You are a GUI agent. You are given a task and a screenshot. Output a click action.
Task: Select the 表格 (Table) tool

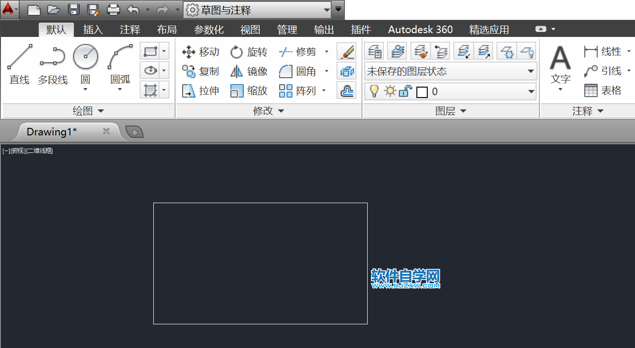point(603,90)
